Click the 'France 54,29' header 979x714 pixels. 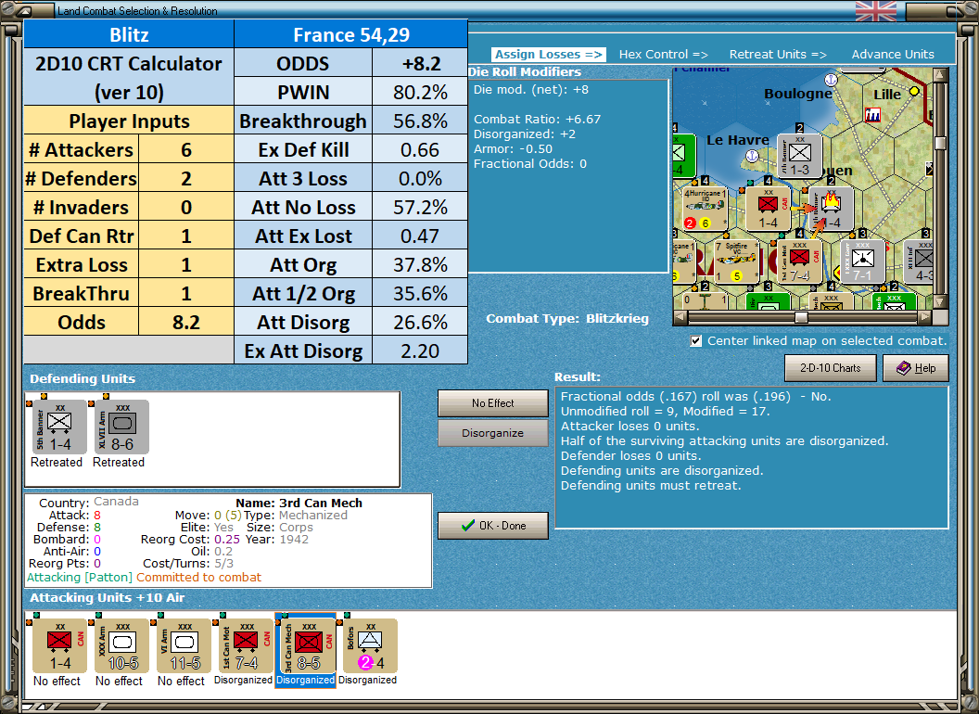(x=350, y=34)
